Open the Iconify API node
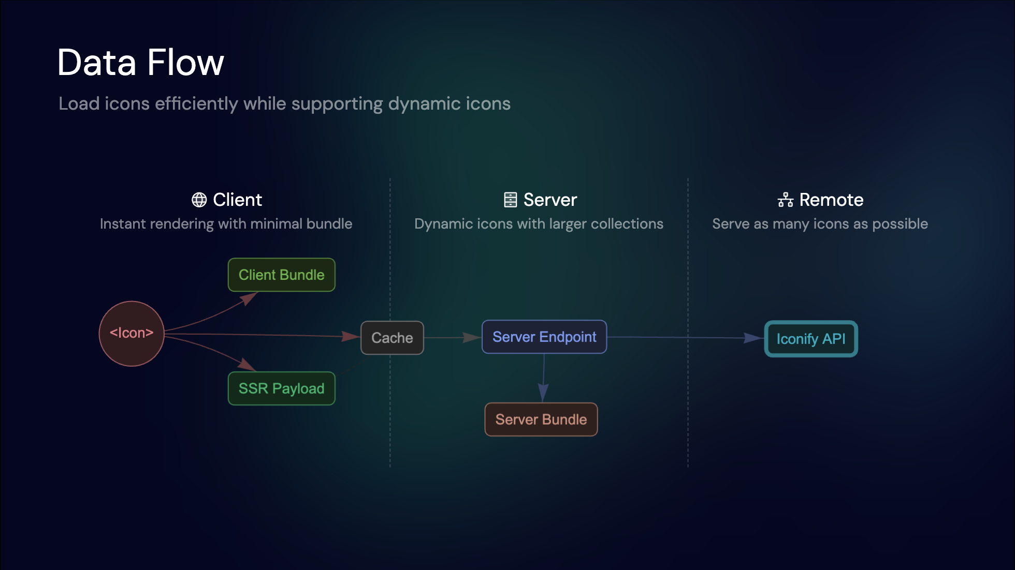Image resolution: width=1015 pixels, height=570 pixels. pyautogui.click(x=810, y=339)
